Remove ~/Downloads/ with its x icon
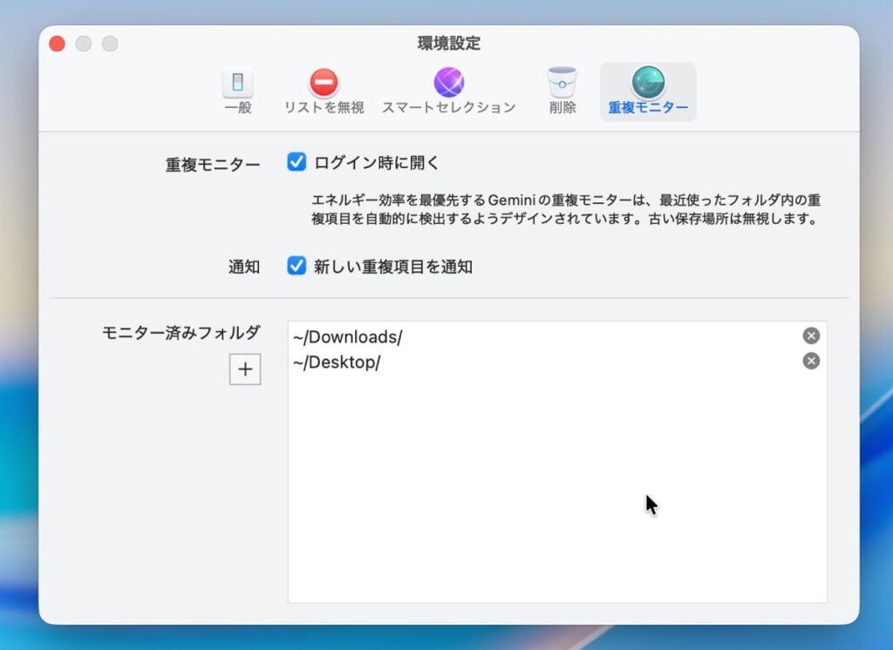Screen dimensions: 893x650 [x=811, y=336]
